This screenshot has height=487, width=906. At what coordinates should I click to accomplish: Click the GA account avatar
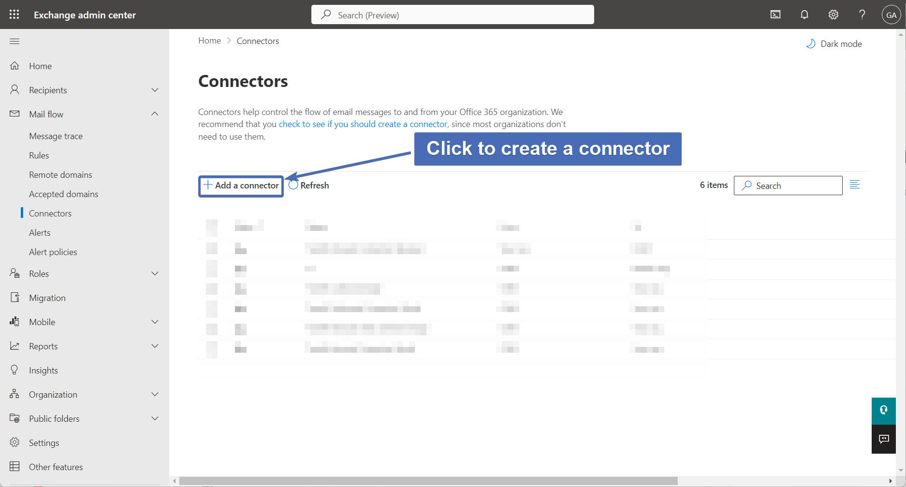coord(891,14)
